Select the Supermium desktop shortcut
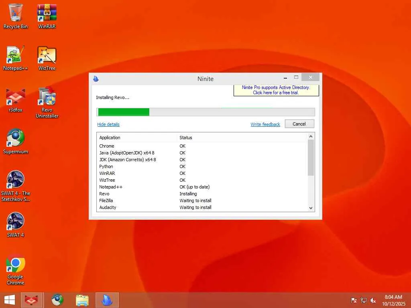 click(x=16, y=142)
